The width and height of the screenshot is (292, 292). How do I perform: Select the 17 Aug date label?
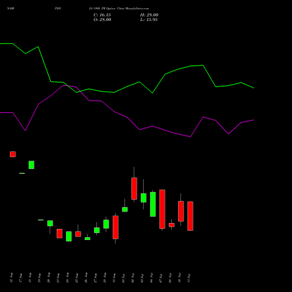coord(20,278)
